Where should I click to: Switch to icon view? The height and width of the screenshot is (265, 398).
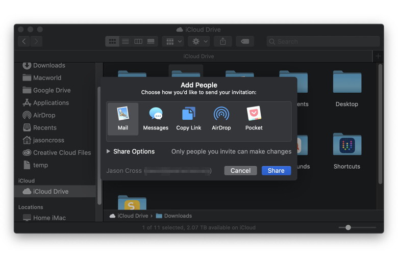112,41
